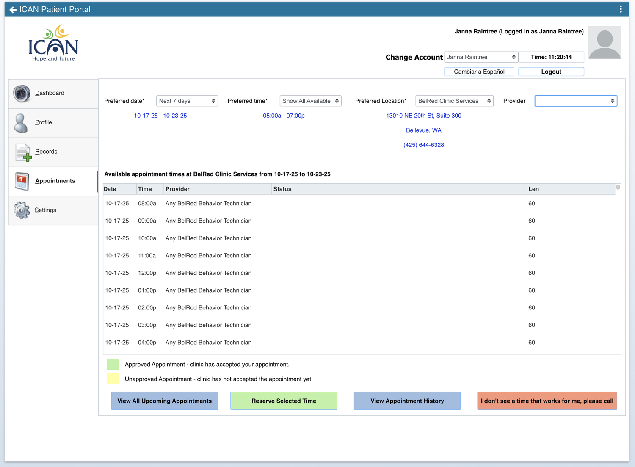Open the Preferred date dropdown

pyautogui.click(x=187, y=101)
